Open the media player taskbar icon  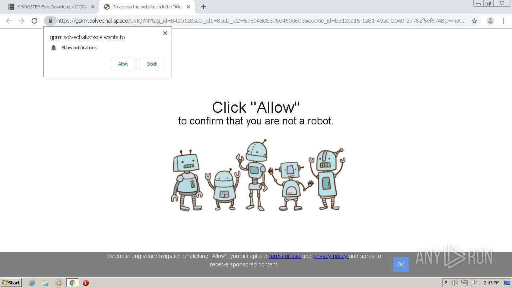59,283
